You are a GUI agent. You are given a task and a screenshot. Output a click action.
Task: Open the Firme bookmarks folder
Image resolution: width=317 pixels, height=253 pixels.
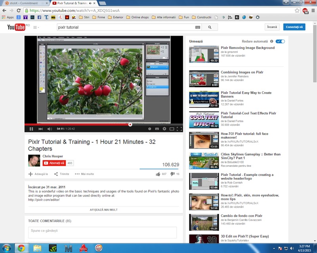click(99, 17)
